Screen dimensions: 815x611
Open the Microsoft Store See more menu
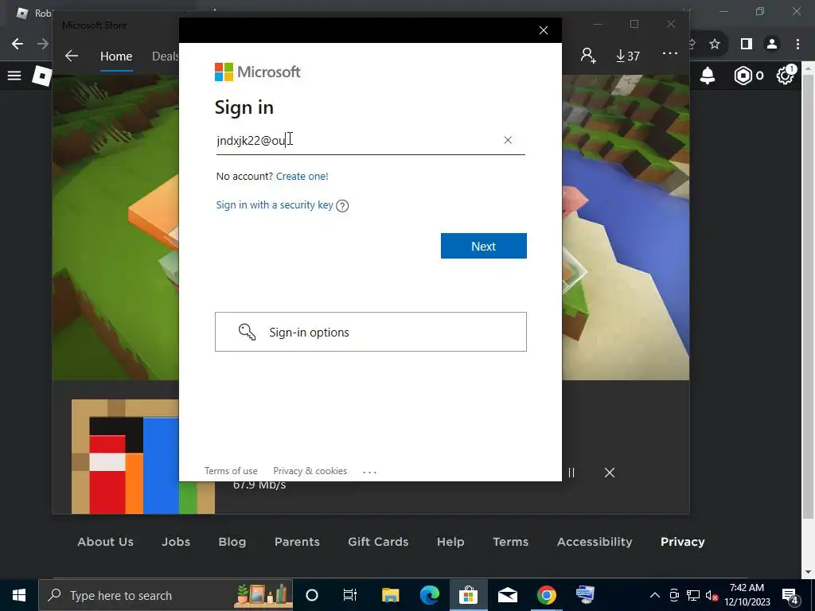pos(670,53)
